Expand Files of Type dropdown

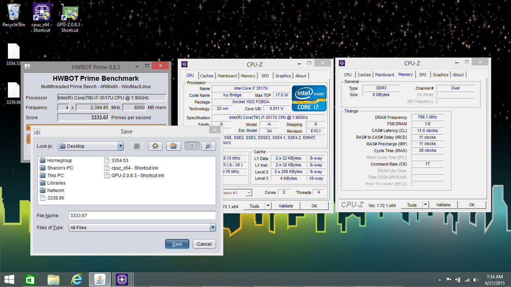point(213,228)
